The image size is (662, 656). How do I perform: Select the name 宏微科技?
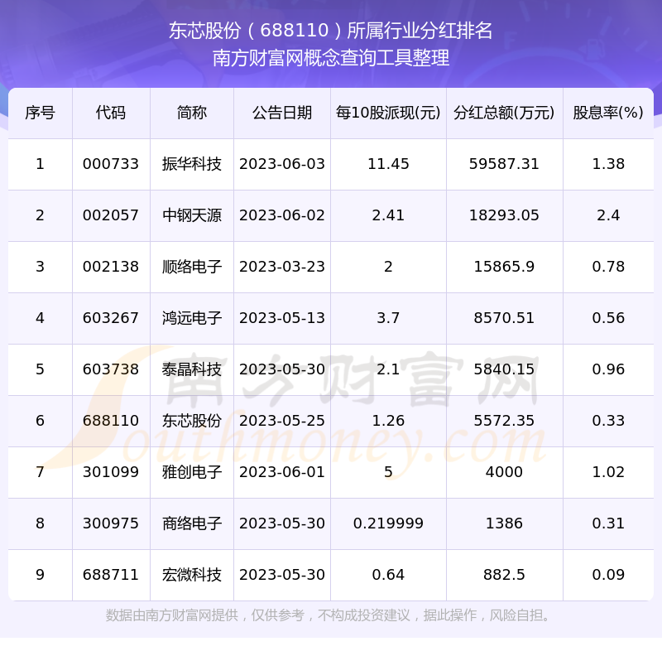coord(192,575)
